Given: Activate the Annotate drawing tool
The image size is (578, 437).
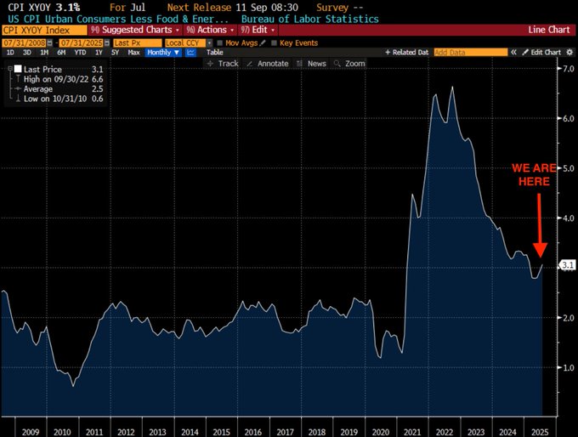Looking at the screenshot, I should [268, 64].
